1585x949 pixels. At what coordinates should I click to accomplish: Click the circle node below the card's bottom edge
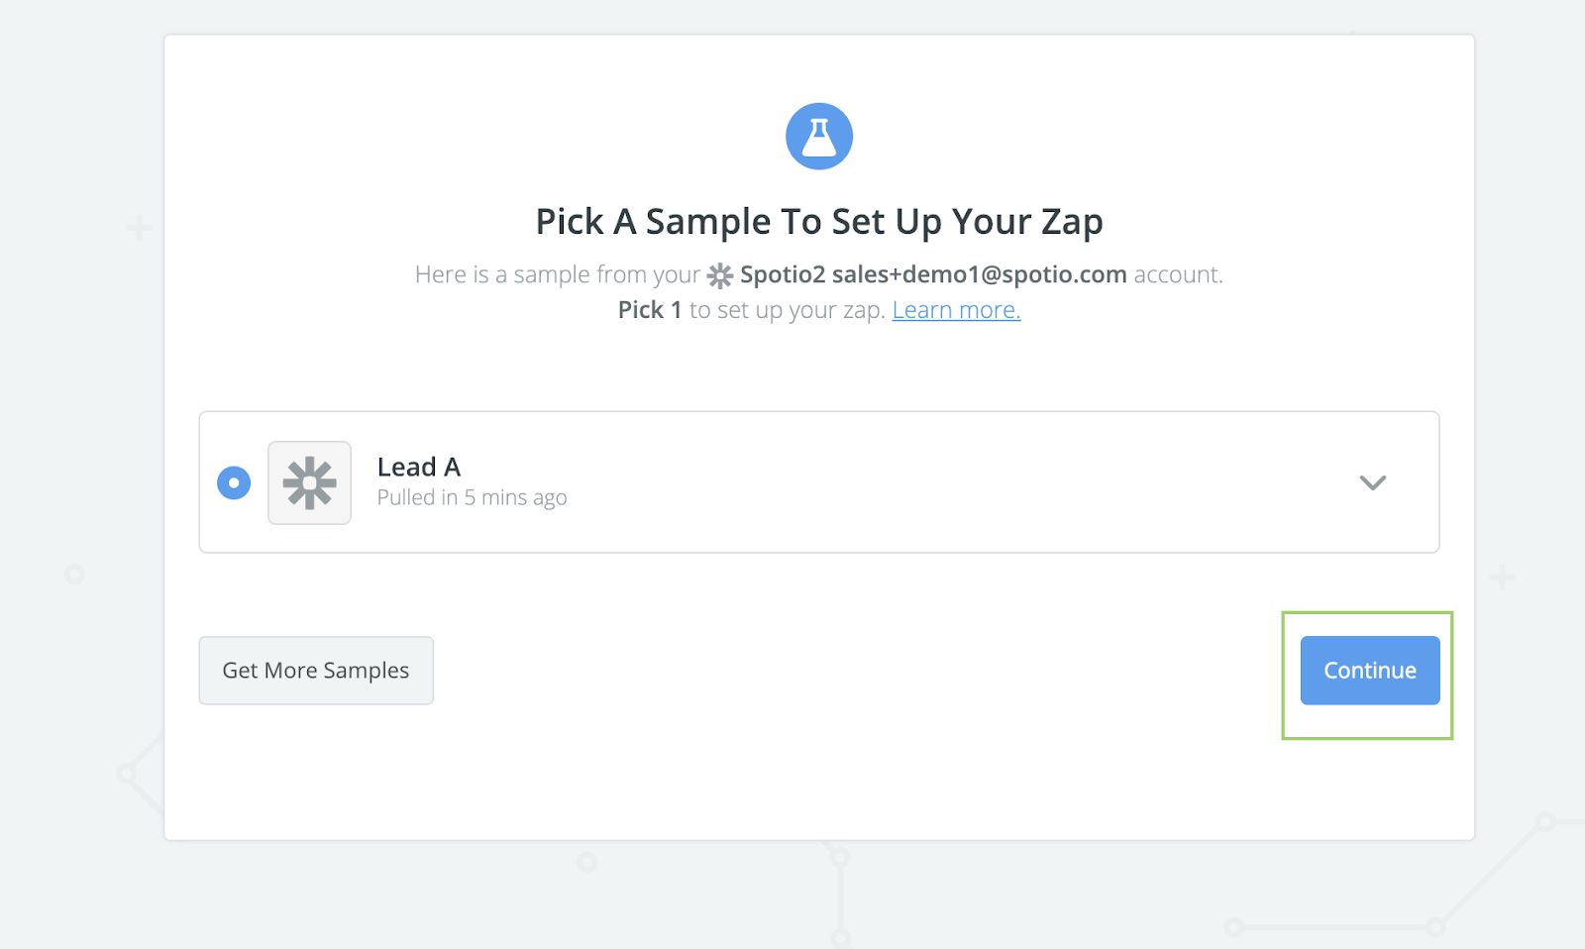tap(586, 862)
